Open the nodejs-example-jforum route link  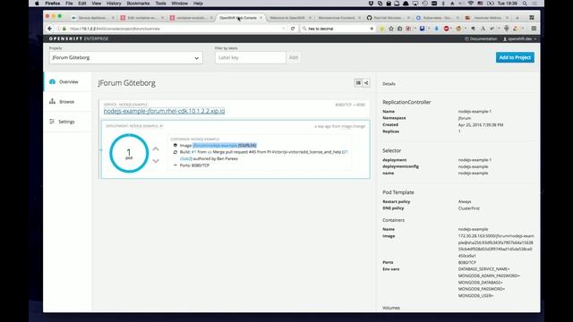tap(164, 111)
